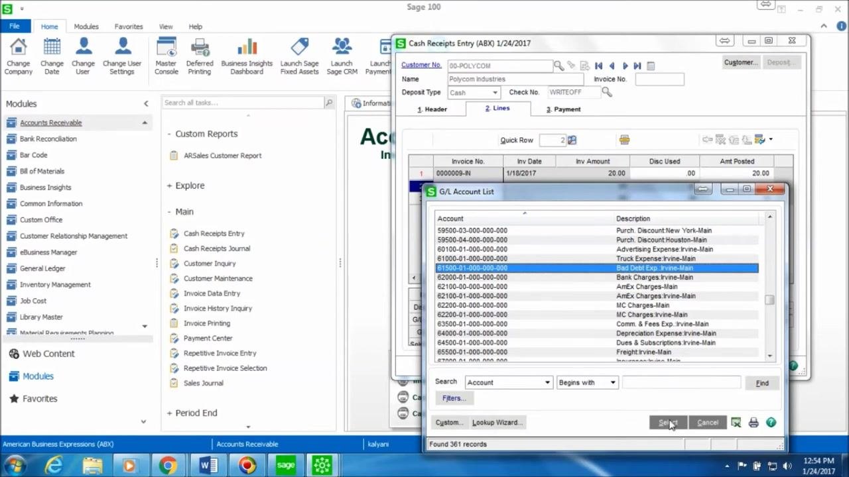Open Change Date ribbon icon
Viewport: 849px width, 477px height.
52,56
